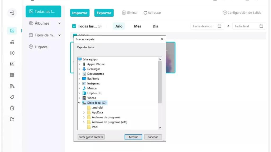Select the Escritorio folder in tree

93,79
